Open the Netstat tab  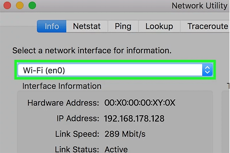(87, 26)
